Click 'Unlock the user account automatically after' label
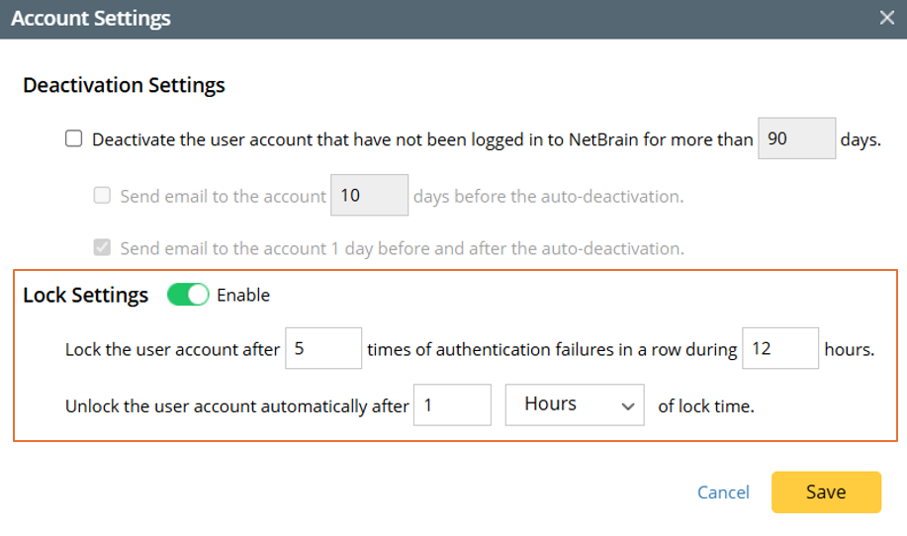 pos(236,405)
